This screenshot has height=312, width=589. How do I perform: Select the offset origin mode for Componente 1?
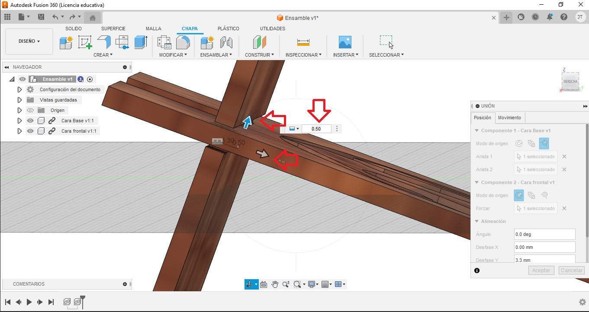[x=544, y=143]
